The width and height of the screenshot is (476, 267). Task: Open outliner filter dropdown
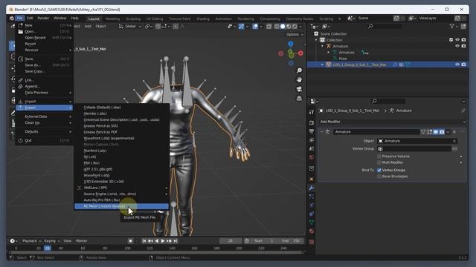[x=454, y=27]
